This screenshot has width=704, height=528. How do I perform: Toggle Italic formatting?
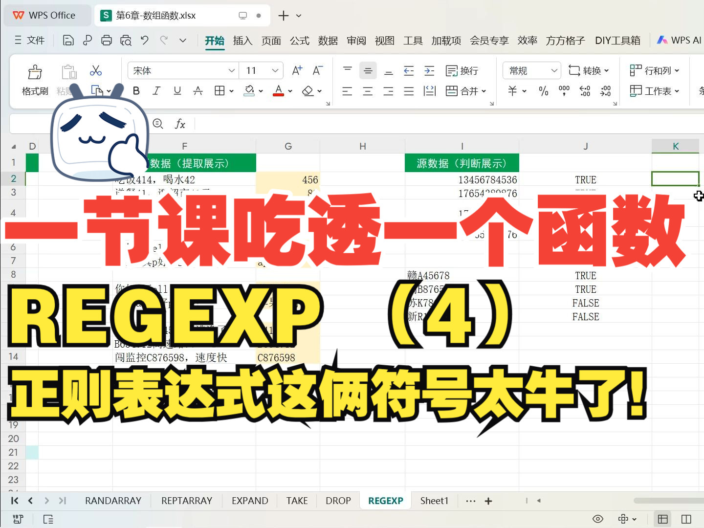(x=156, y=91)
